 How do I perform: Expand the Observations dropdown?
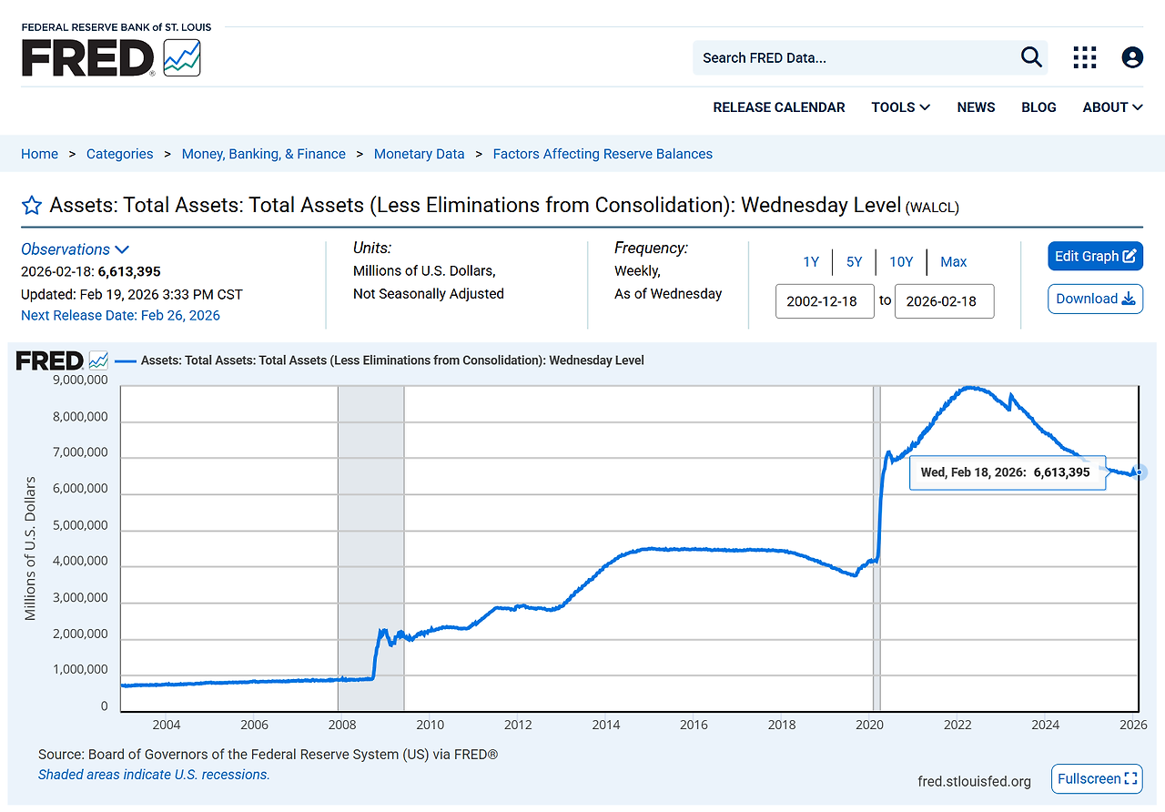tap(75, 249)
